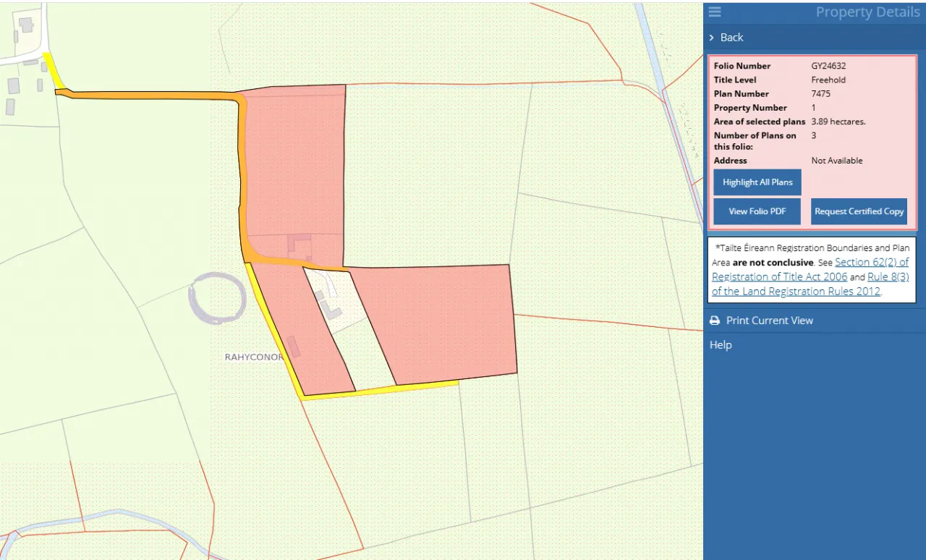Click the 3.89 hectares area value

tap(838, 122)
